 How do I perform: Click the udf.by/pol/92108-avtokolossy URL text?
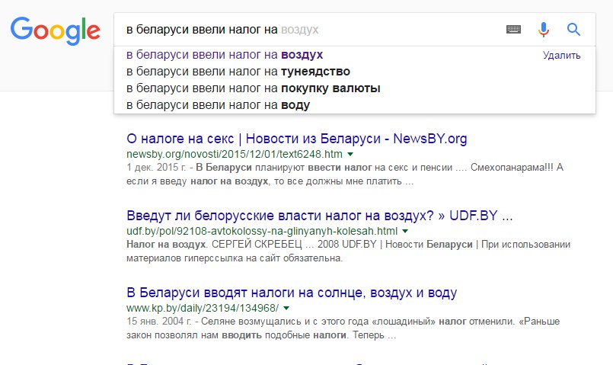[261, 231]
